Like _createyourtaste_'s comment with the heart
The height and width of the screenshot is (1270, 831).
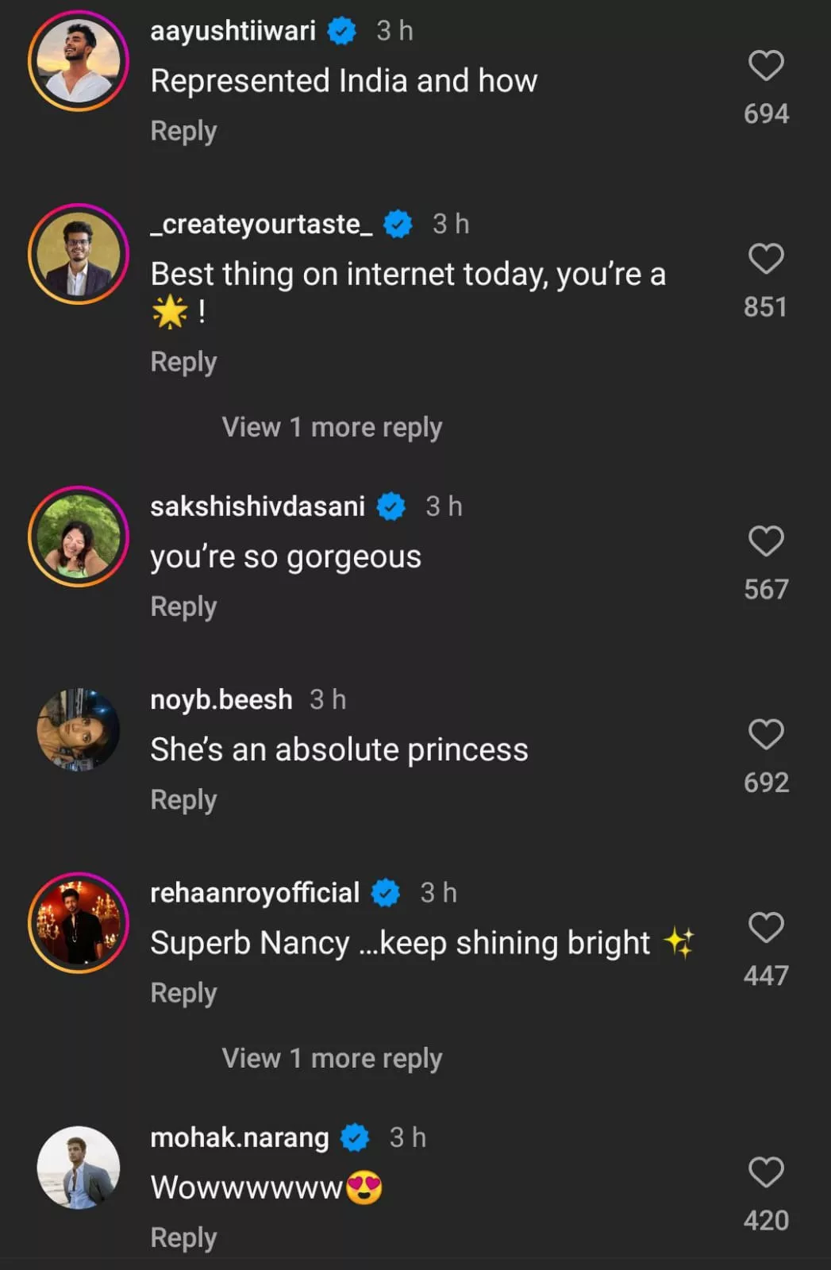(766, 260)
